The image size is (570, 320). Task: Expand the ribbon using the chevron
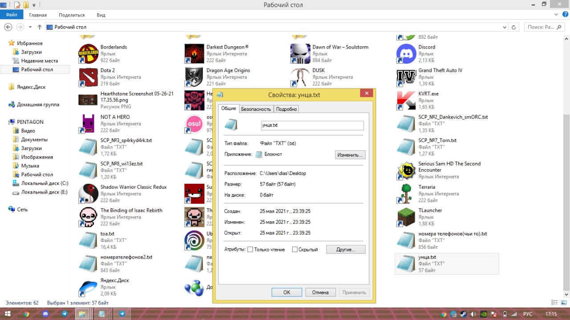coord(556,15)
